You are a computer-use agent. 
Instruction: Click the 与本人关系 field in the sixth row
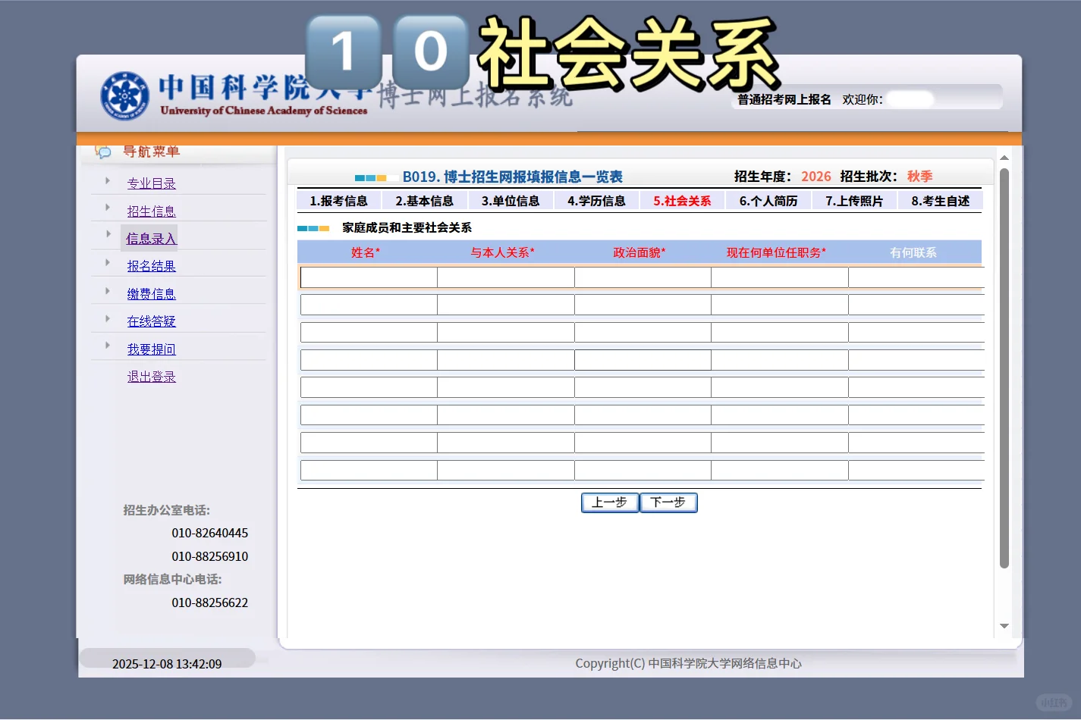click(506, 415)
